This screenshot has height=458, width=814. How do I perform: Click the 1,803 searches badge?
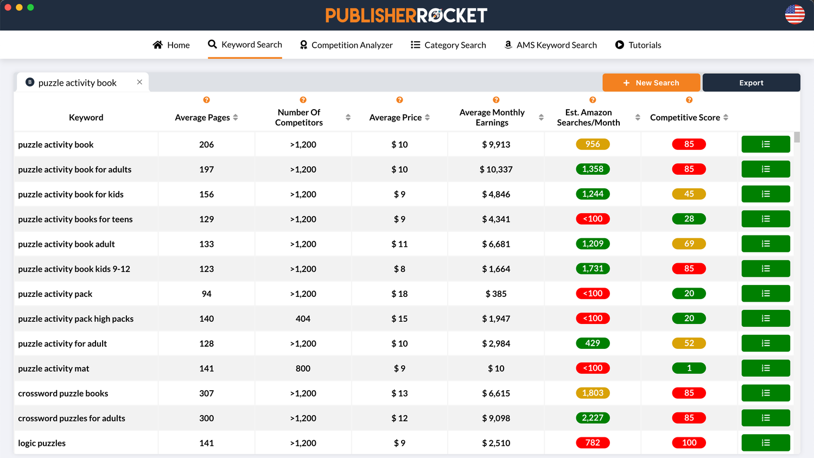click(593, 393)
